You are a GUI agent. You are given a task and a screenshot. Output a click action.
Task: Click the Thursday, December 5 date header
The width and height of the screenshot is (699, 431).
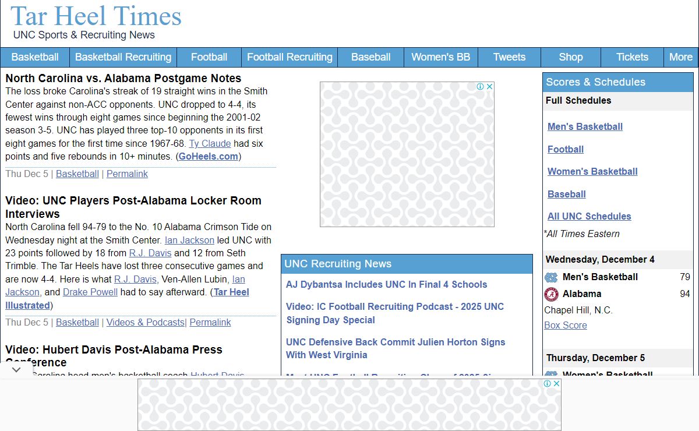click(x=618, y=358)
